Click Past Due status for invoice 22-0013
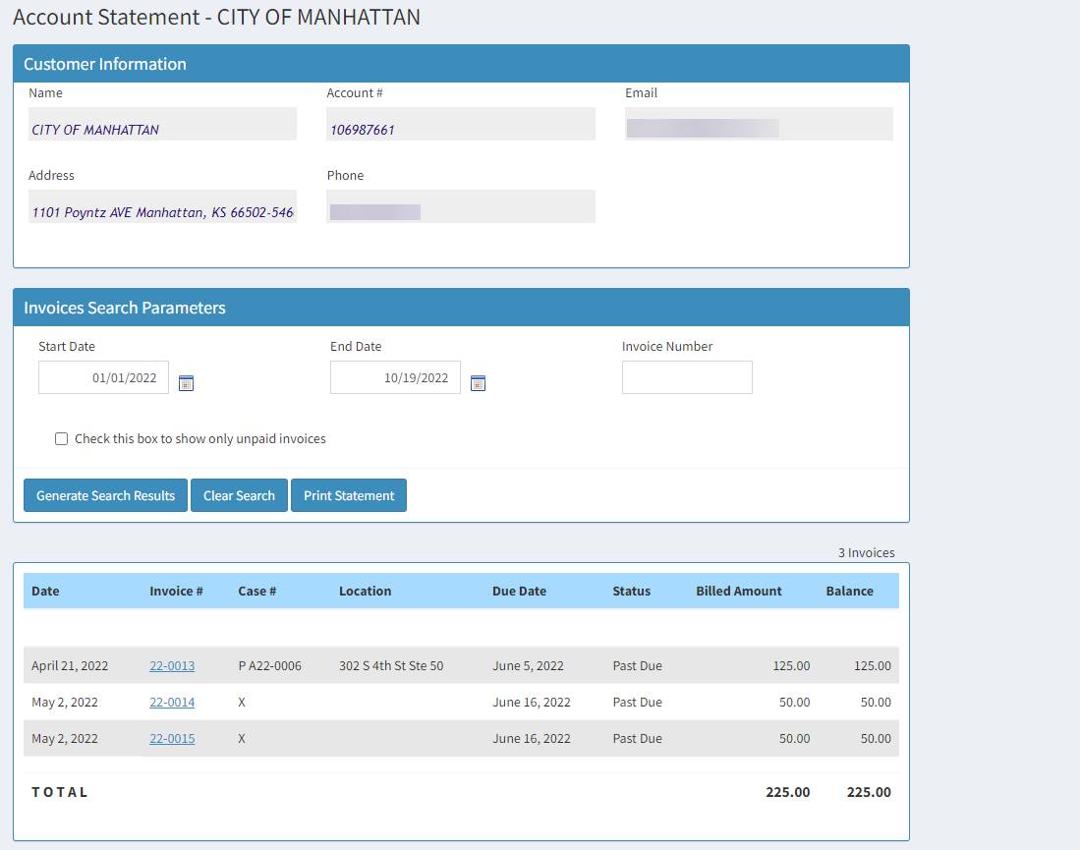The height and width of the screenshot is (850, 1080). pos(637,666)
